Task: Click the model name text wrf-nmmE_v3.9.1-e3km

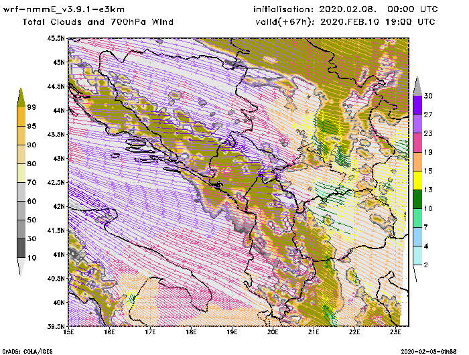Action: (64, 9)
